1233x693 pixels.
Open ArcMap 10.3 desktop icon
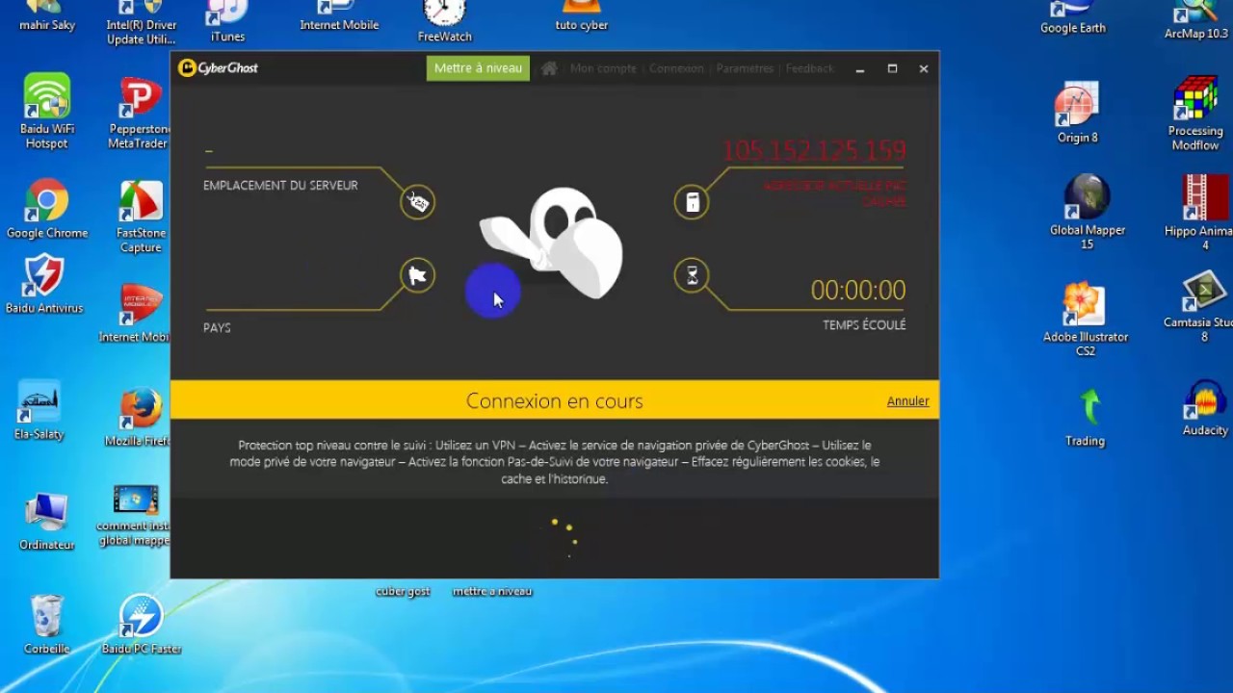pos(1196,21)
